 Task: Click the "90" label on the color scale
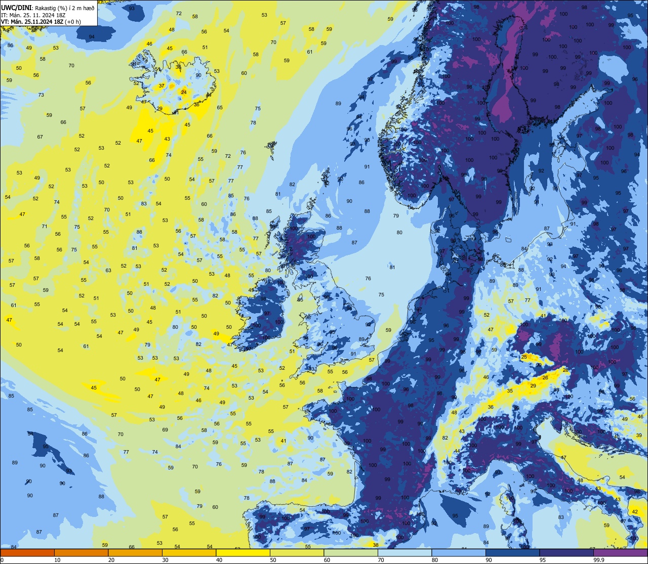click(x=489, y=560)
